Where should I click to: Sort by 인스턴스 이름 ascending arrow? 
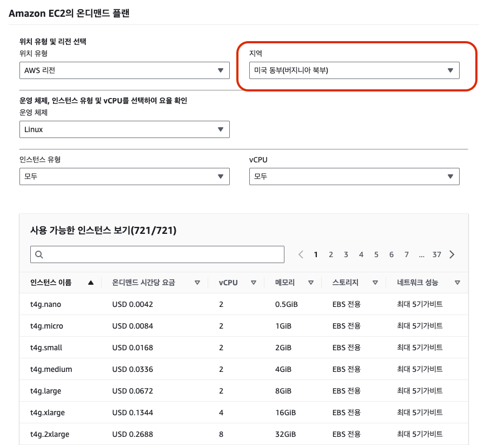click(91, 283)
